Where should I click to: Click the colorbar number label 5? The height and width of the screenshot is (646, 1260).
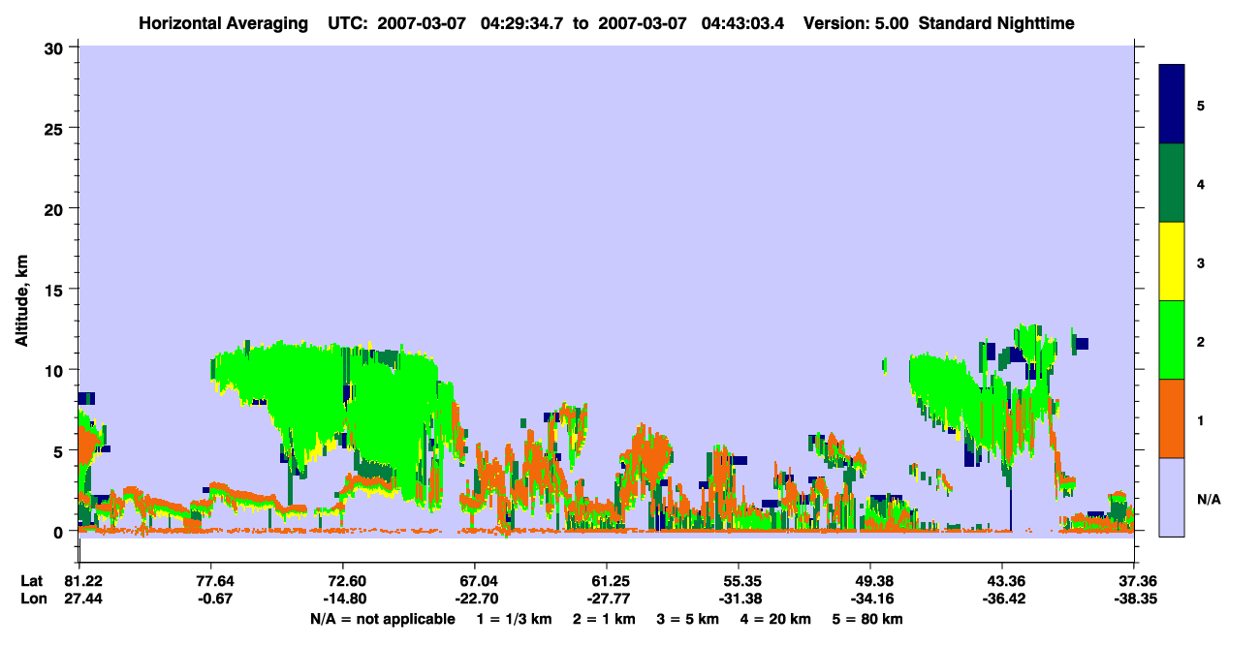tap(1201, 105)
